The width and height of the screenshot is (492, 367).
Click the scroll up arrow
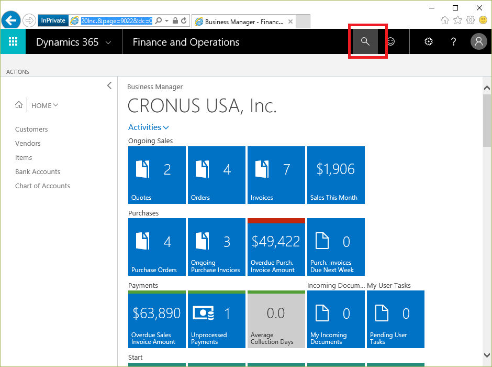pyautogui.click(x=487, y=88)
